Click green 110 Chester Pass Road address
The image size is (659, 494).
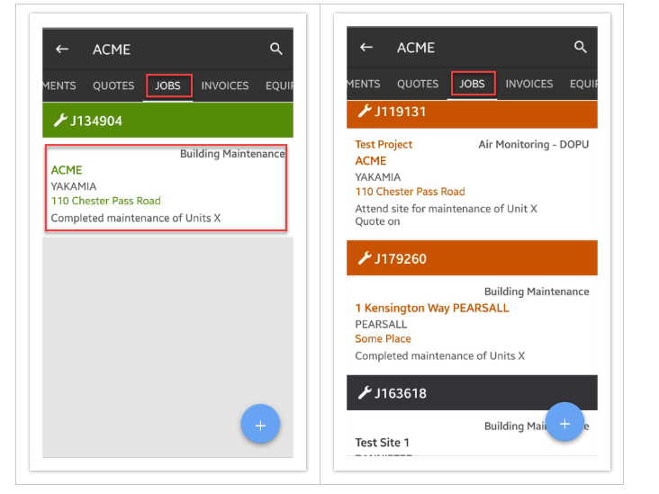106,202
